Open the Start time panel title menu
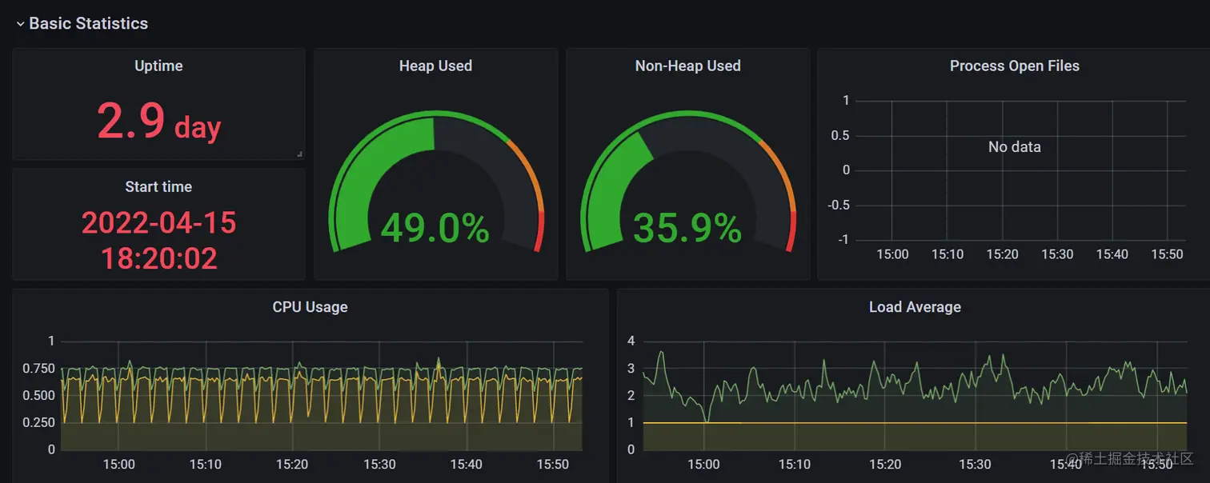This screenshot has height=483, width=1210. (x=158, y=186)
